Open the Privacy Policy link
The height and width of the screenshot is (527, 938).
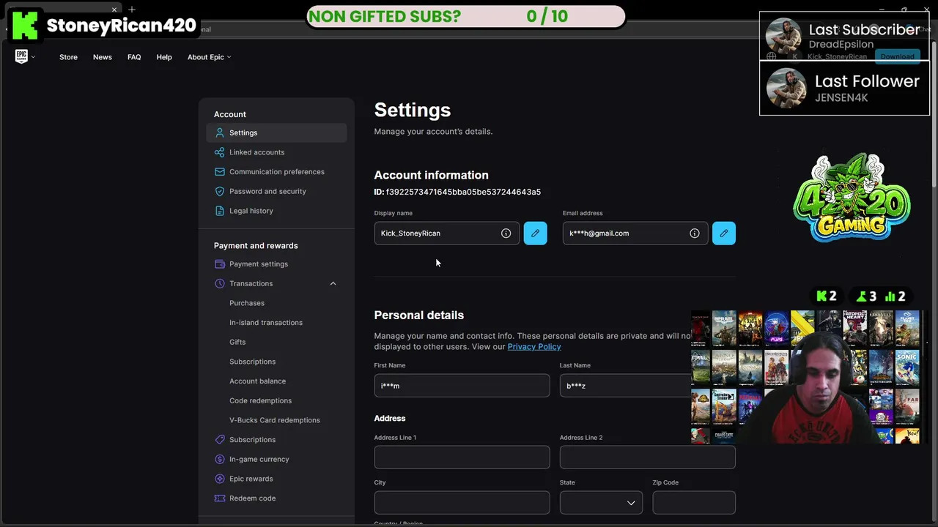coord(533,346)
